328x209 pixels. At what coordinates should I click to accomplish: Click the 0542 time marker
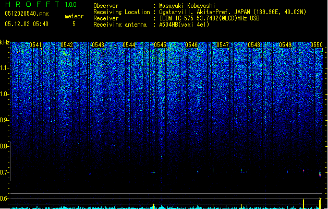click(67, 45)
